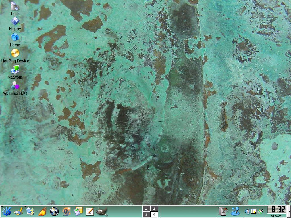Open the KDE K menu

(7, 211)
